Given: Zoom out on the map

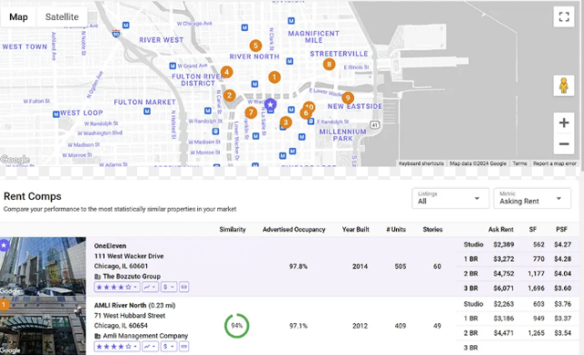Looking at the screenshot, I should (x=564, y=143).
